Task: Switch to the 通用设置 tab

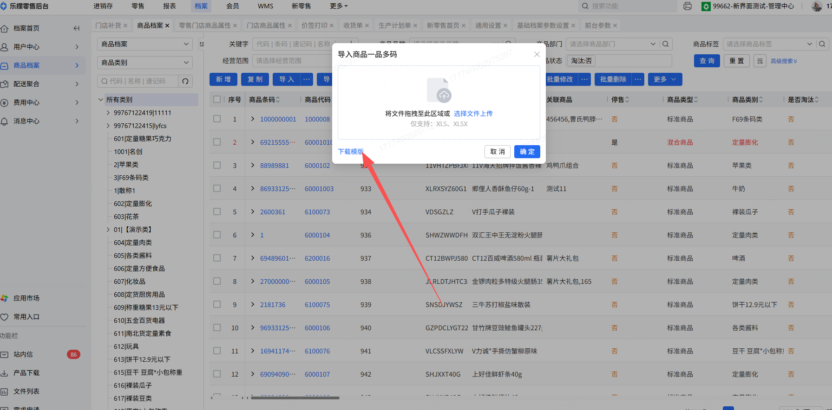Action: point(488,26)
